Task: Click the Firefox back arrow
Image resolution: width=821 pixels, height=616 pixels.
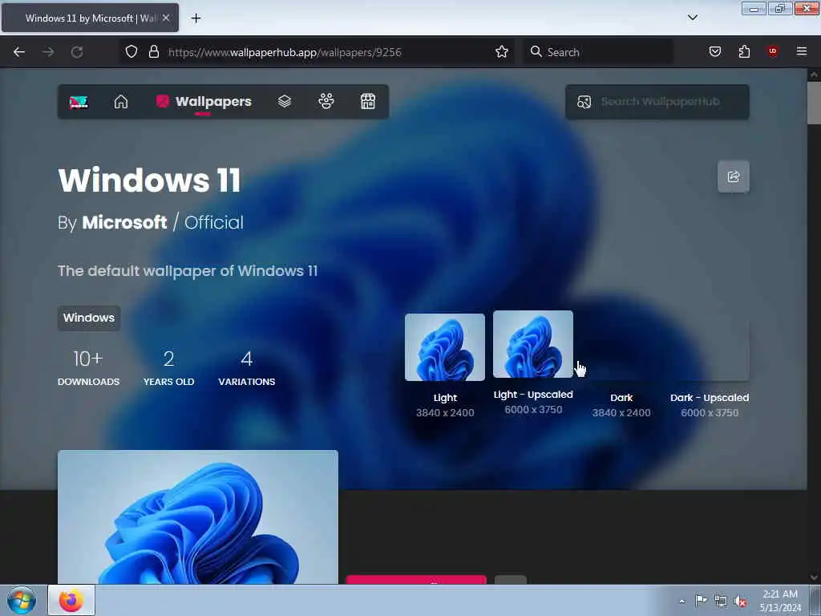Action: pos(19,52)
